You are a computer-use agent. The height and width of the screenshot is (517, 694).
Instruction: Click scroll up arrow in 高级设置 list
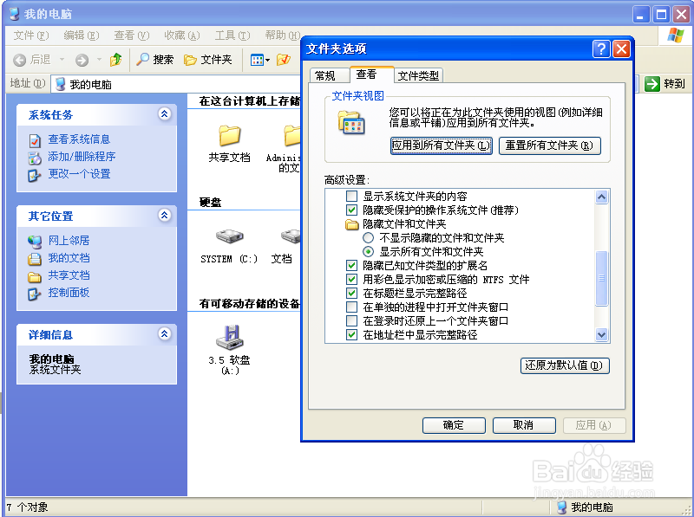(x=601, y=197)
